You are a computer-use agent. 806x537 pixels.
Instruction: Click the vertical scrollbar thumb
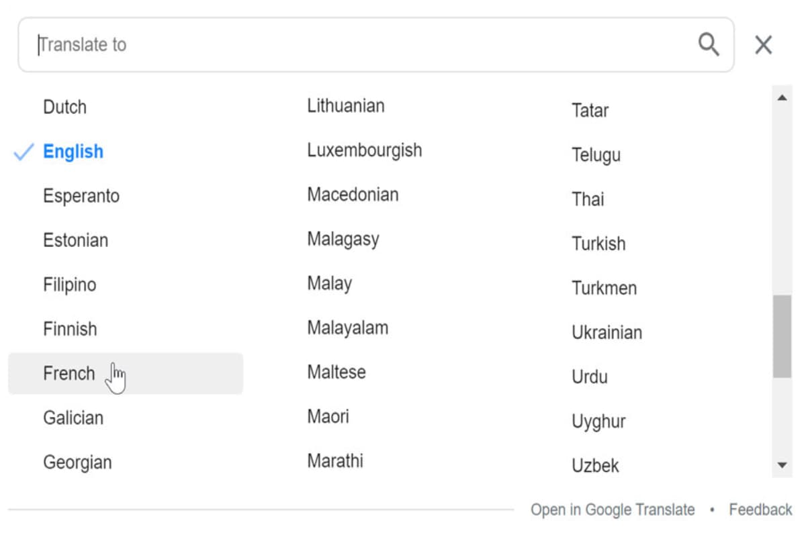[x=782, y=336]
